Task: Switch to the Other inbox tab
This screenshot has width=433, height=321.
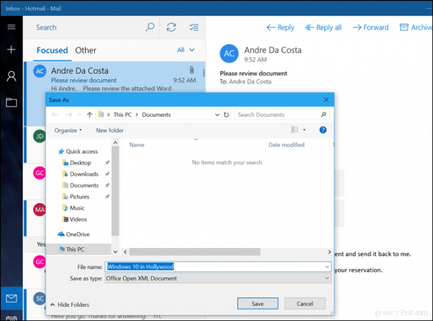Action: (86, 50)
